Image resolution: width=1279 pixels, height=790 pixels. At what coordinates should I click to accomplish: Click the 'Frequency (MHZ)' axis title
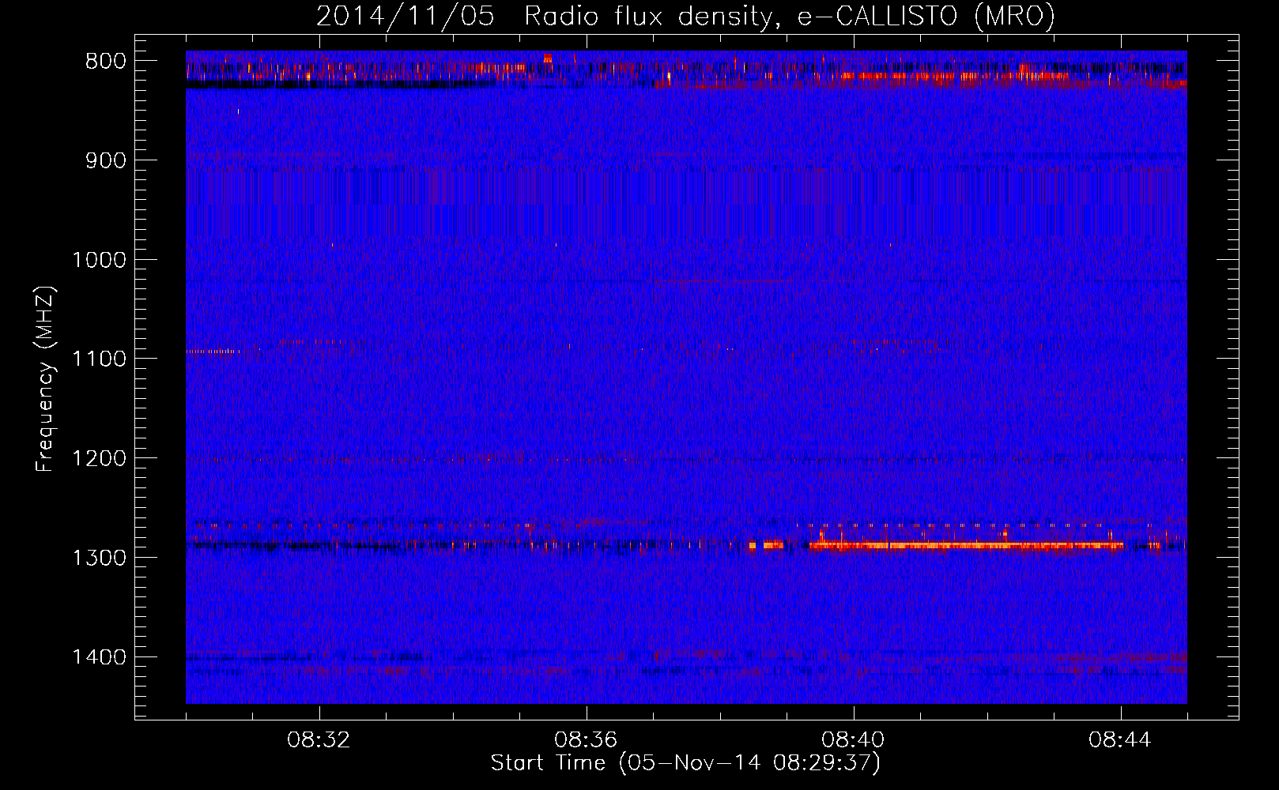click(x=45, y=379)
